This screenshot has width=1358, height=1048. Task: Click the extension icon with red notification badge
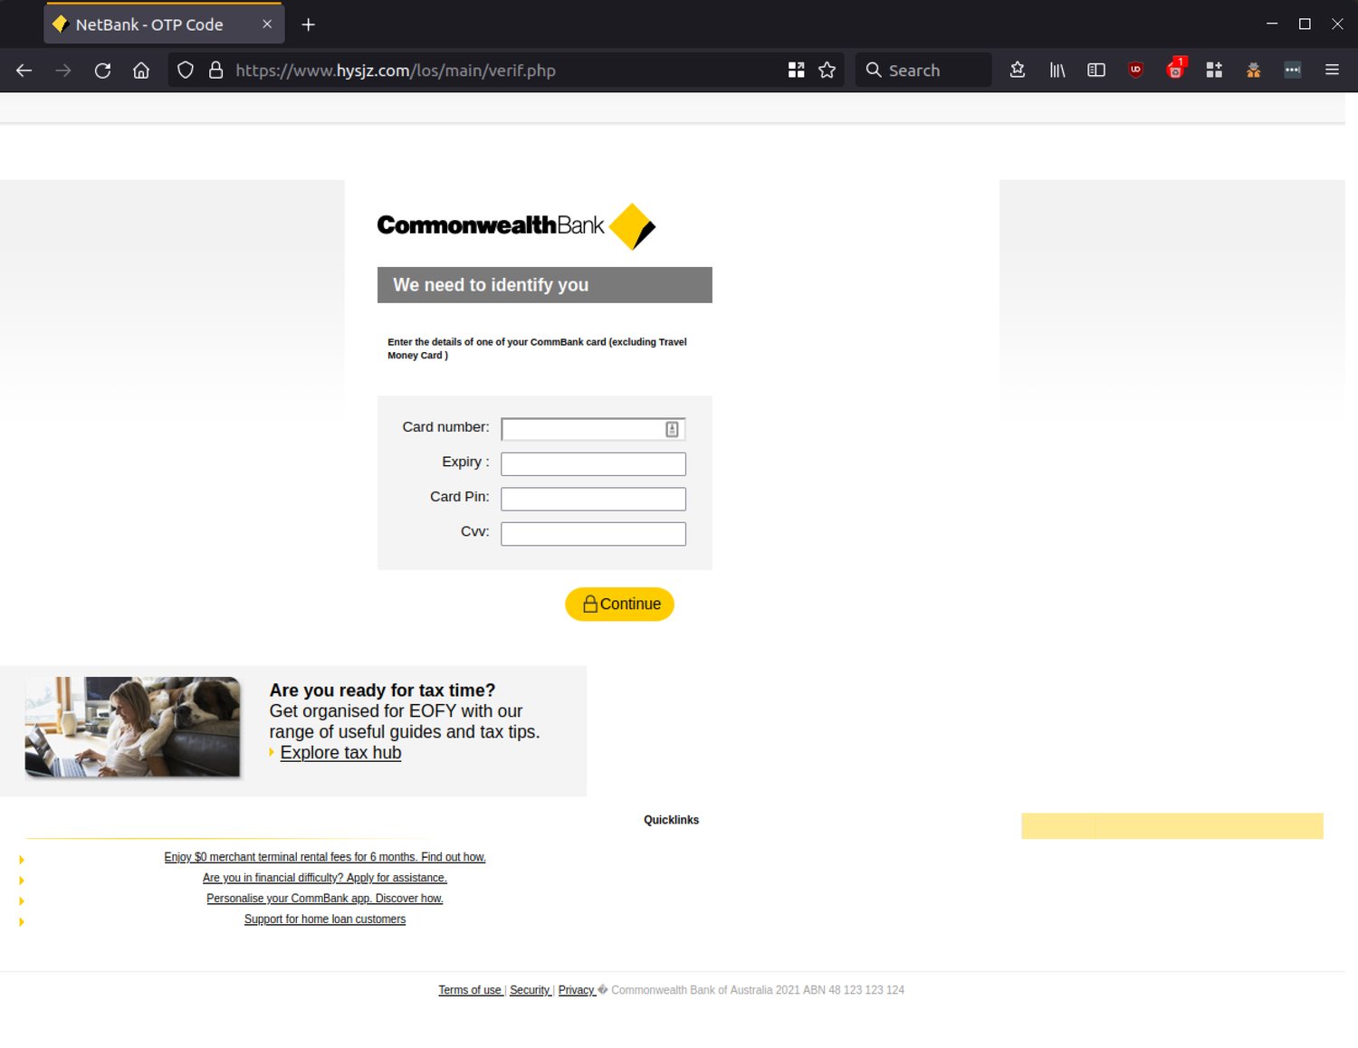[x=1174, y=70]
